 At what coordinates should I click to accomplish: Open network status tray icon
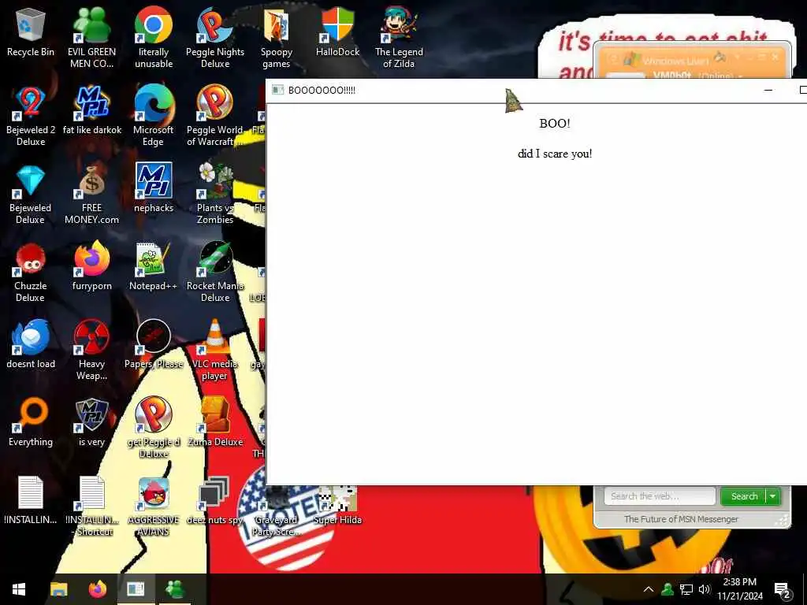pos(686,589)
